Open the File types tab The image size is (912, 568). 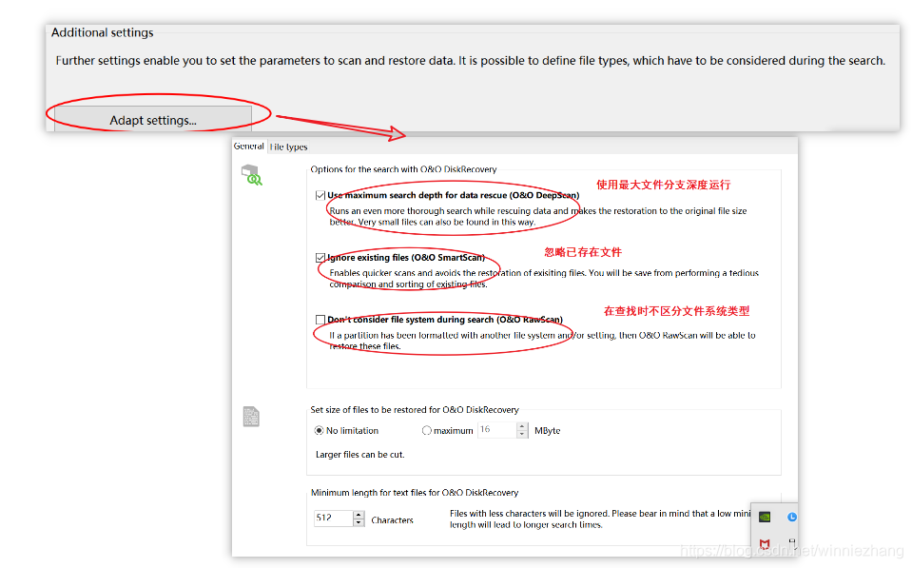pos(288,147)
